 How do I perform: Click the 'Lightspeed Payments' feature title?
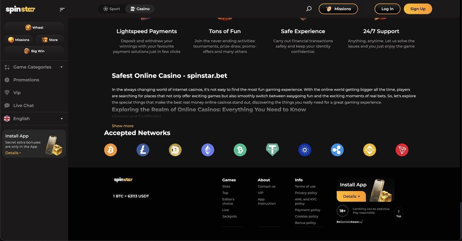pyautogui.click(x=147, y=31)
